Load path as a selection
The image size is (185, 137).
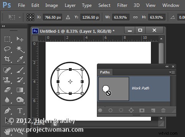121,110
